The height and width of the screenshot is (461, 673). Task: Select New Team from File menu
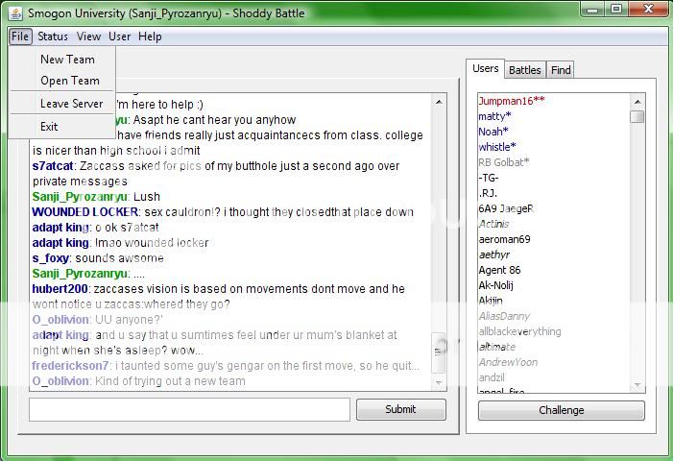click(67, 60)
